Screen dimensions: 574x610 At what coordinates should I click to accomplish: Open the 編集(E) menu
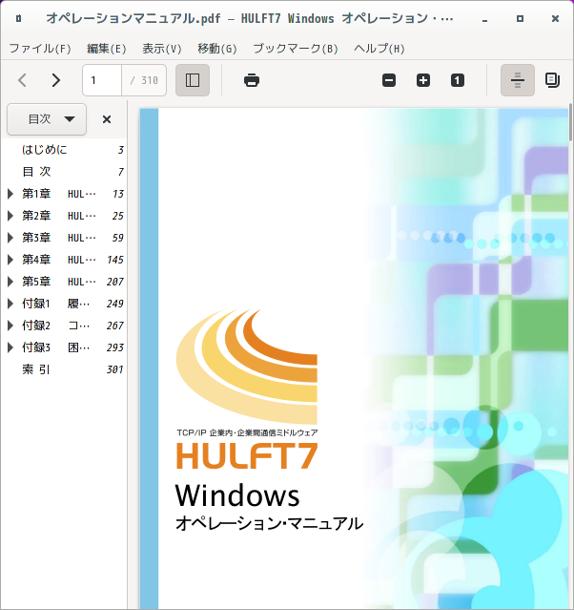107,49
